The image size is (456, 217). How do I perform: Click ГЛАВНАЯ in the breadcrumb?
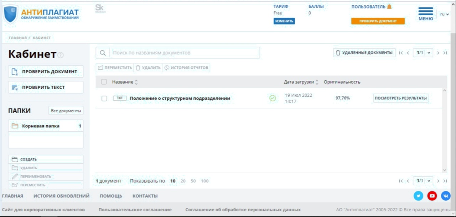point(17,38)
